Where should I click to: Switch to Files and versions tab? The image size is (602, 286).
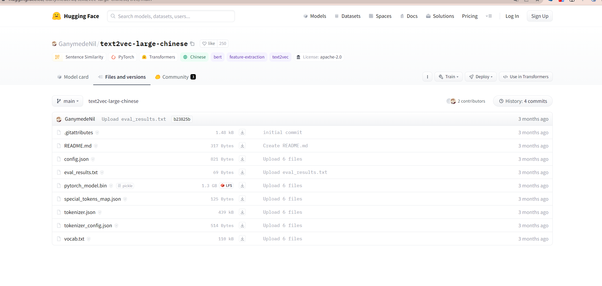coord(122,77)
